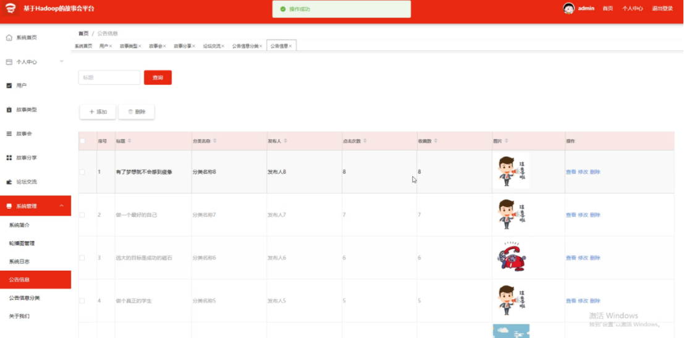
Task: Collapse the 系统管理 menu chevron
Action: pos(62,206)
